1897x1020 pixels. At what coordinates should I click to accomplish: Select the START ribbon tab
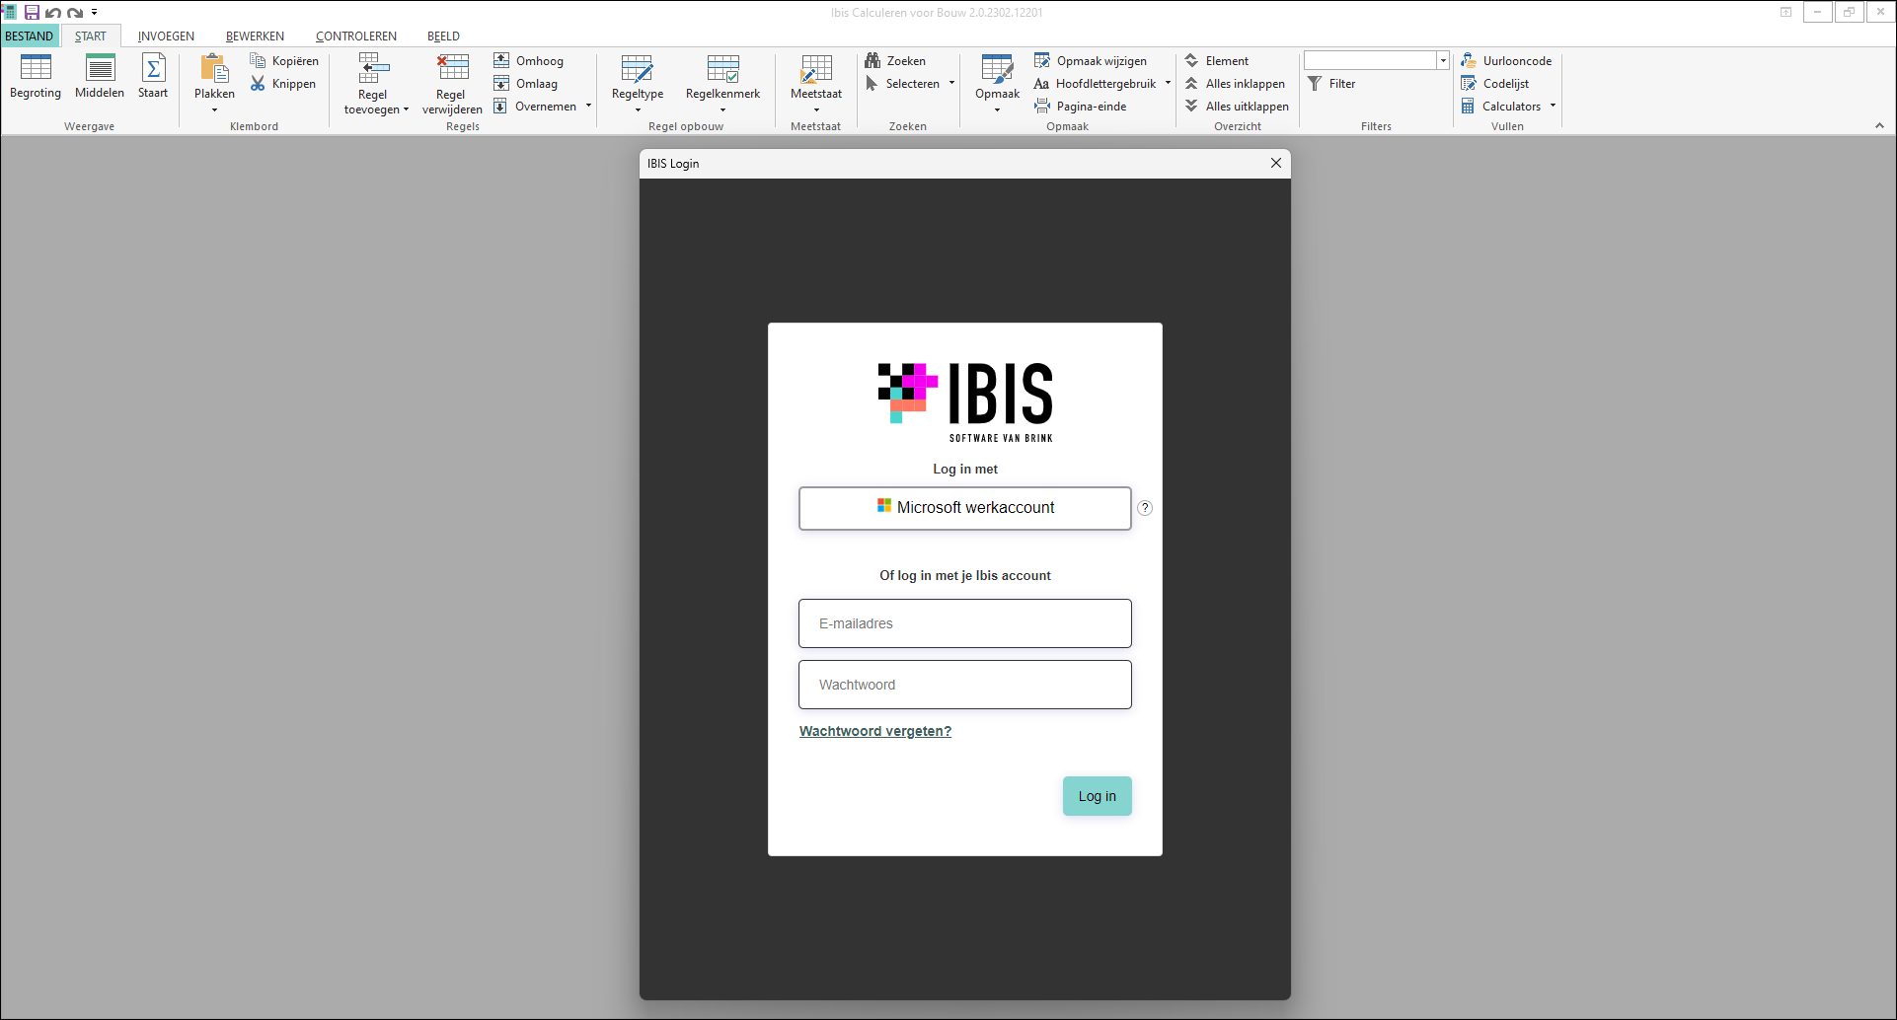click(x=91, y=36)
